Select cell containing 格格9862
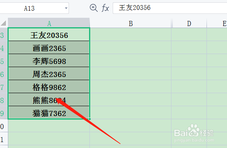227x148 pixels. click(49, 86)
